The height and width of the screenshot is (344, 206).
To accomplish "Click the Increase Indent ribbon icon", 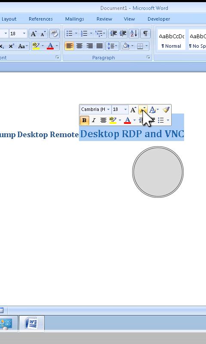I will 123,34.
